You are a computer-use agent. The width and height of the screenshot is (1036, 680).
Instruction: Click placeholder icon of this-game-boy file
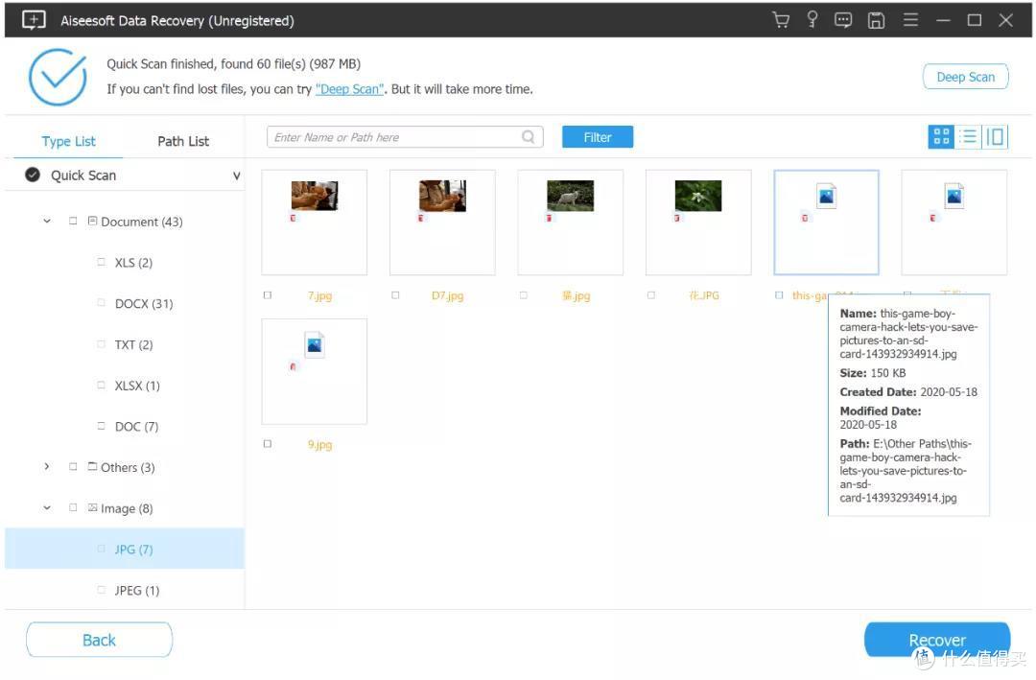click(x=827, y=196)
